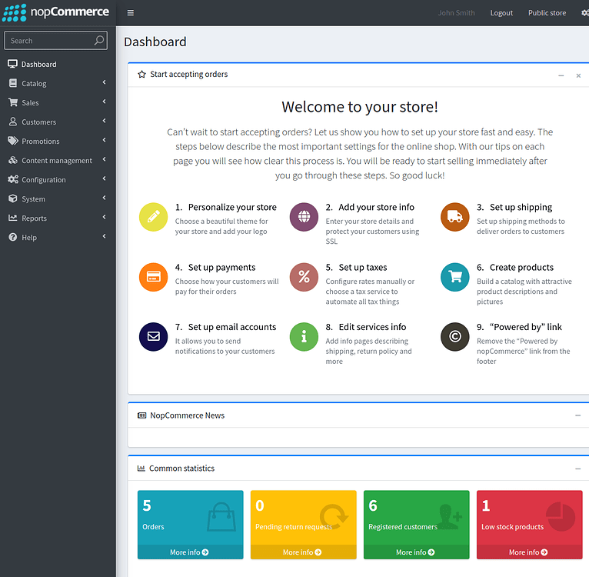Toggle the sidebar with hamburger menu
Screen dimensions: 589x577
coord(131,13)
